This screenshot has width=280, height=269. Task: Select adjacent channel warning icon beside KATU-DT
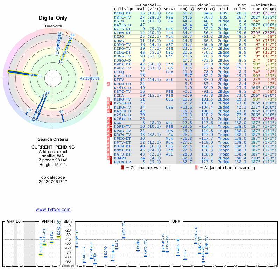pos(108,154)
